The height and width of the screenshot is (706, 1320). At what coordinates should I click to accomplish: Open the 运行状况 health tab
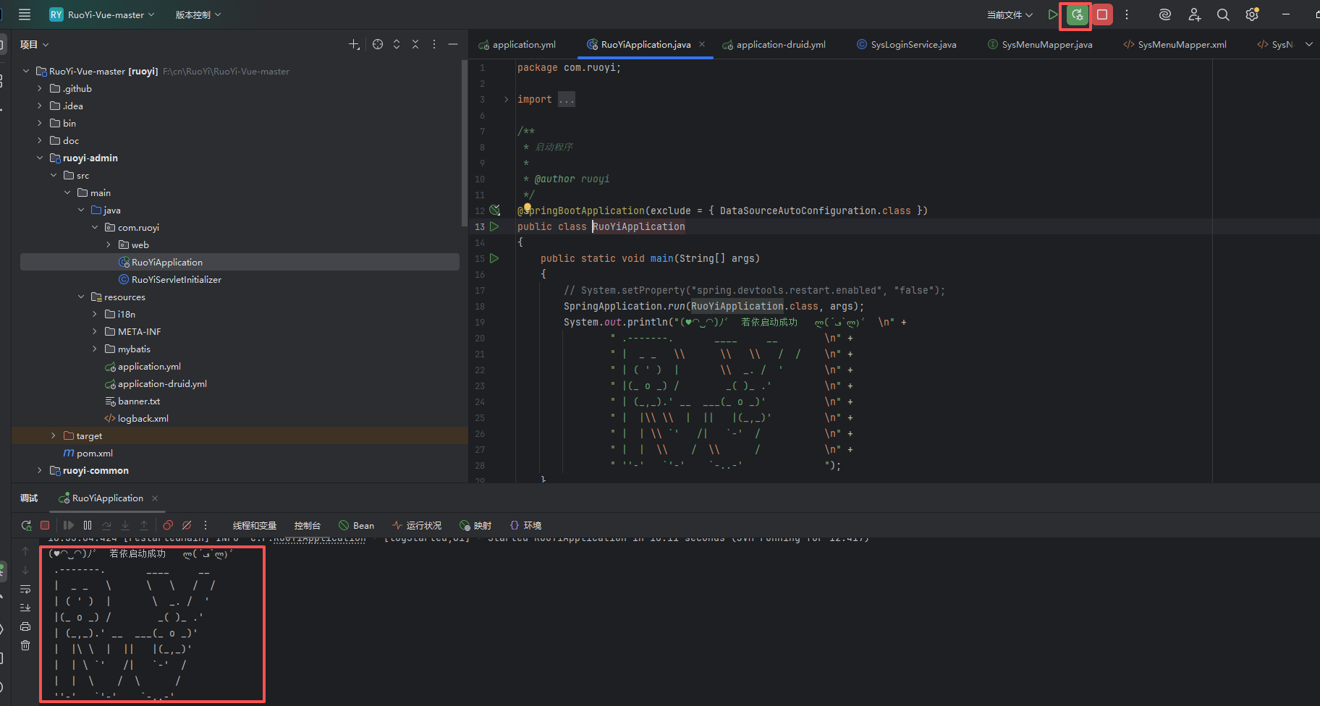pos(417,525)
